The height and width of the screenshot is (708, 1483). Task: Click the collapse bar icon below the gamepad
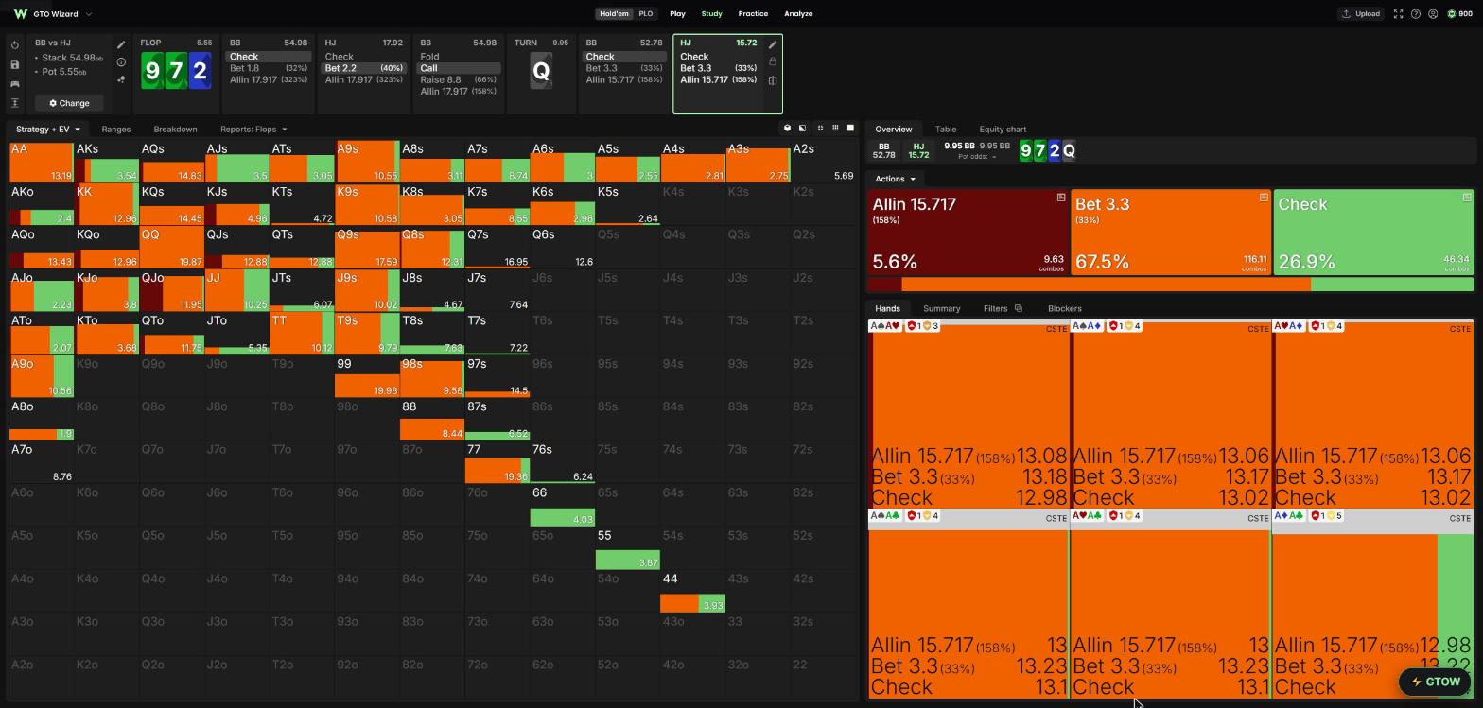15,103
